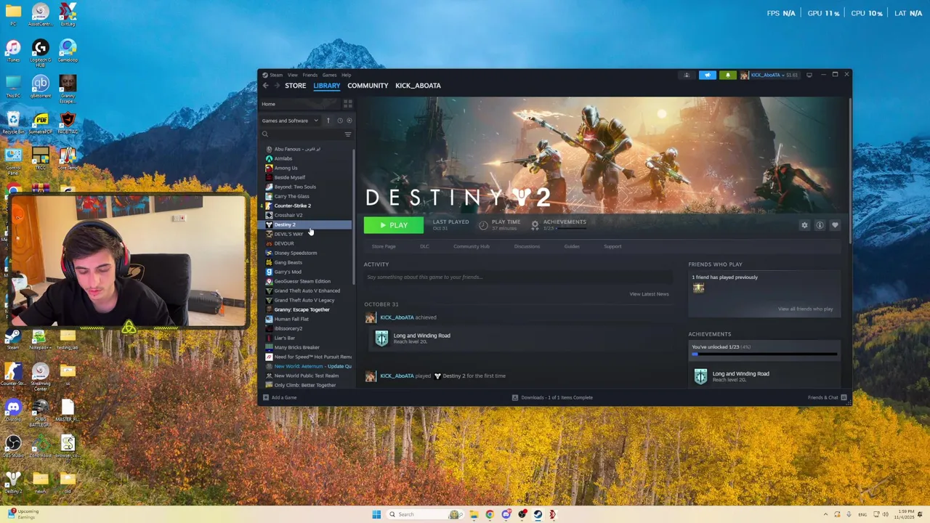Screen dimensions: 930x523
Task: Open the View menu
Action: [x=292, y=75]
